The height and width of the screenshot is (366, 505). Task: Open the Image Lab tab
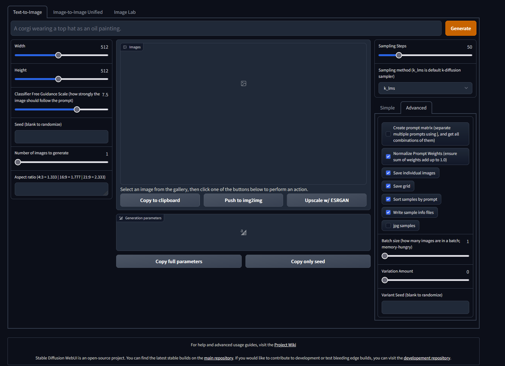(x=125, y=12)
